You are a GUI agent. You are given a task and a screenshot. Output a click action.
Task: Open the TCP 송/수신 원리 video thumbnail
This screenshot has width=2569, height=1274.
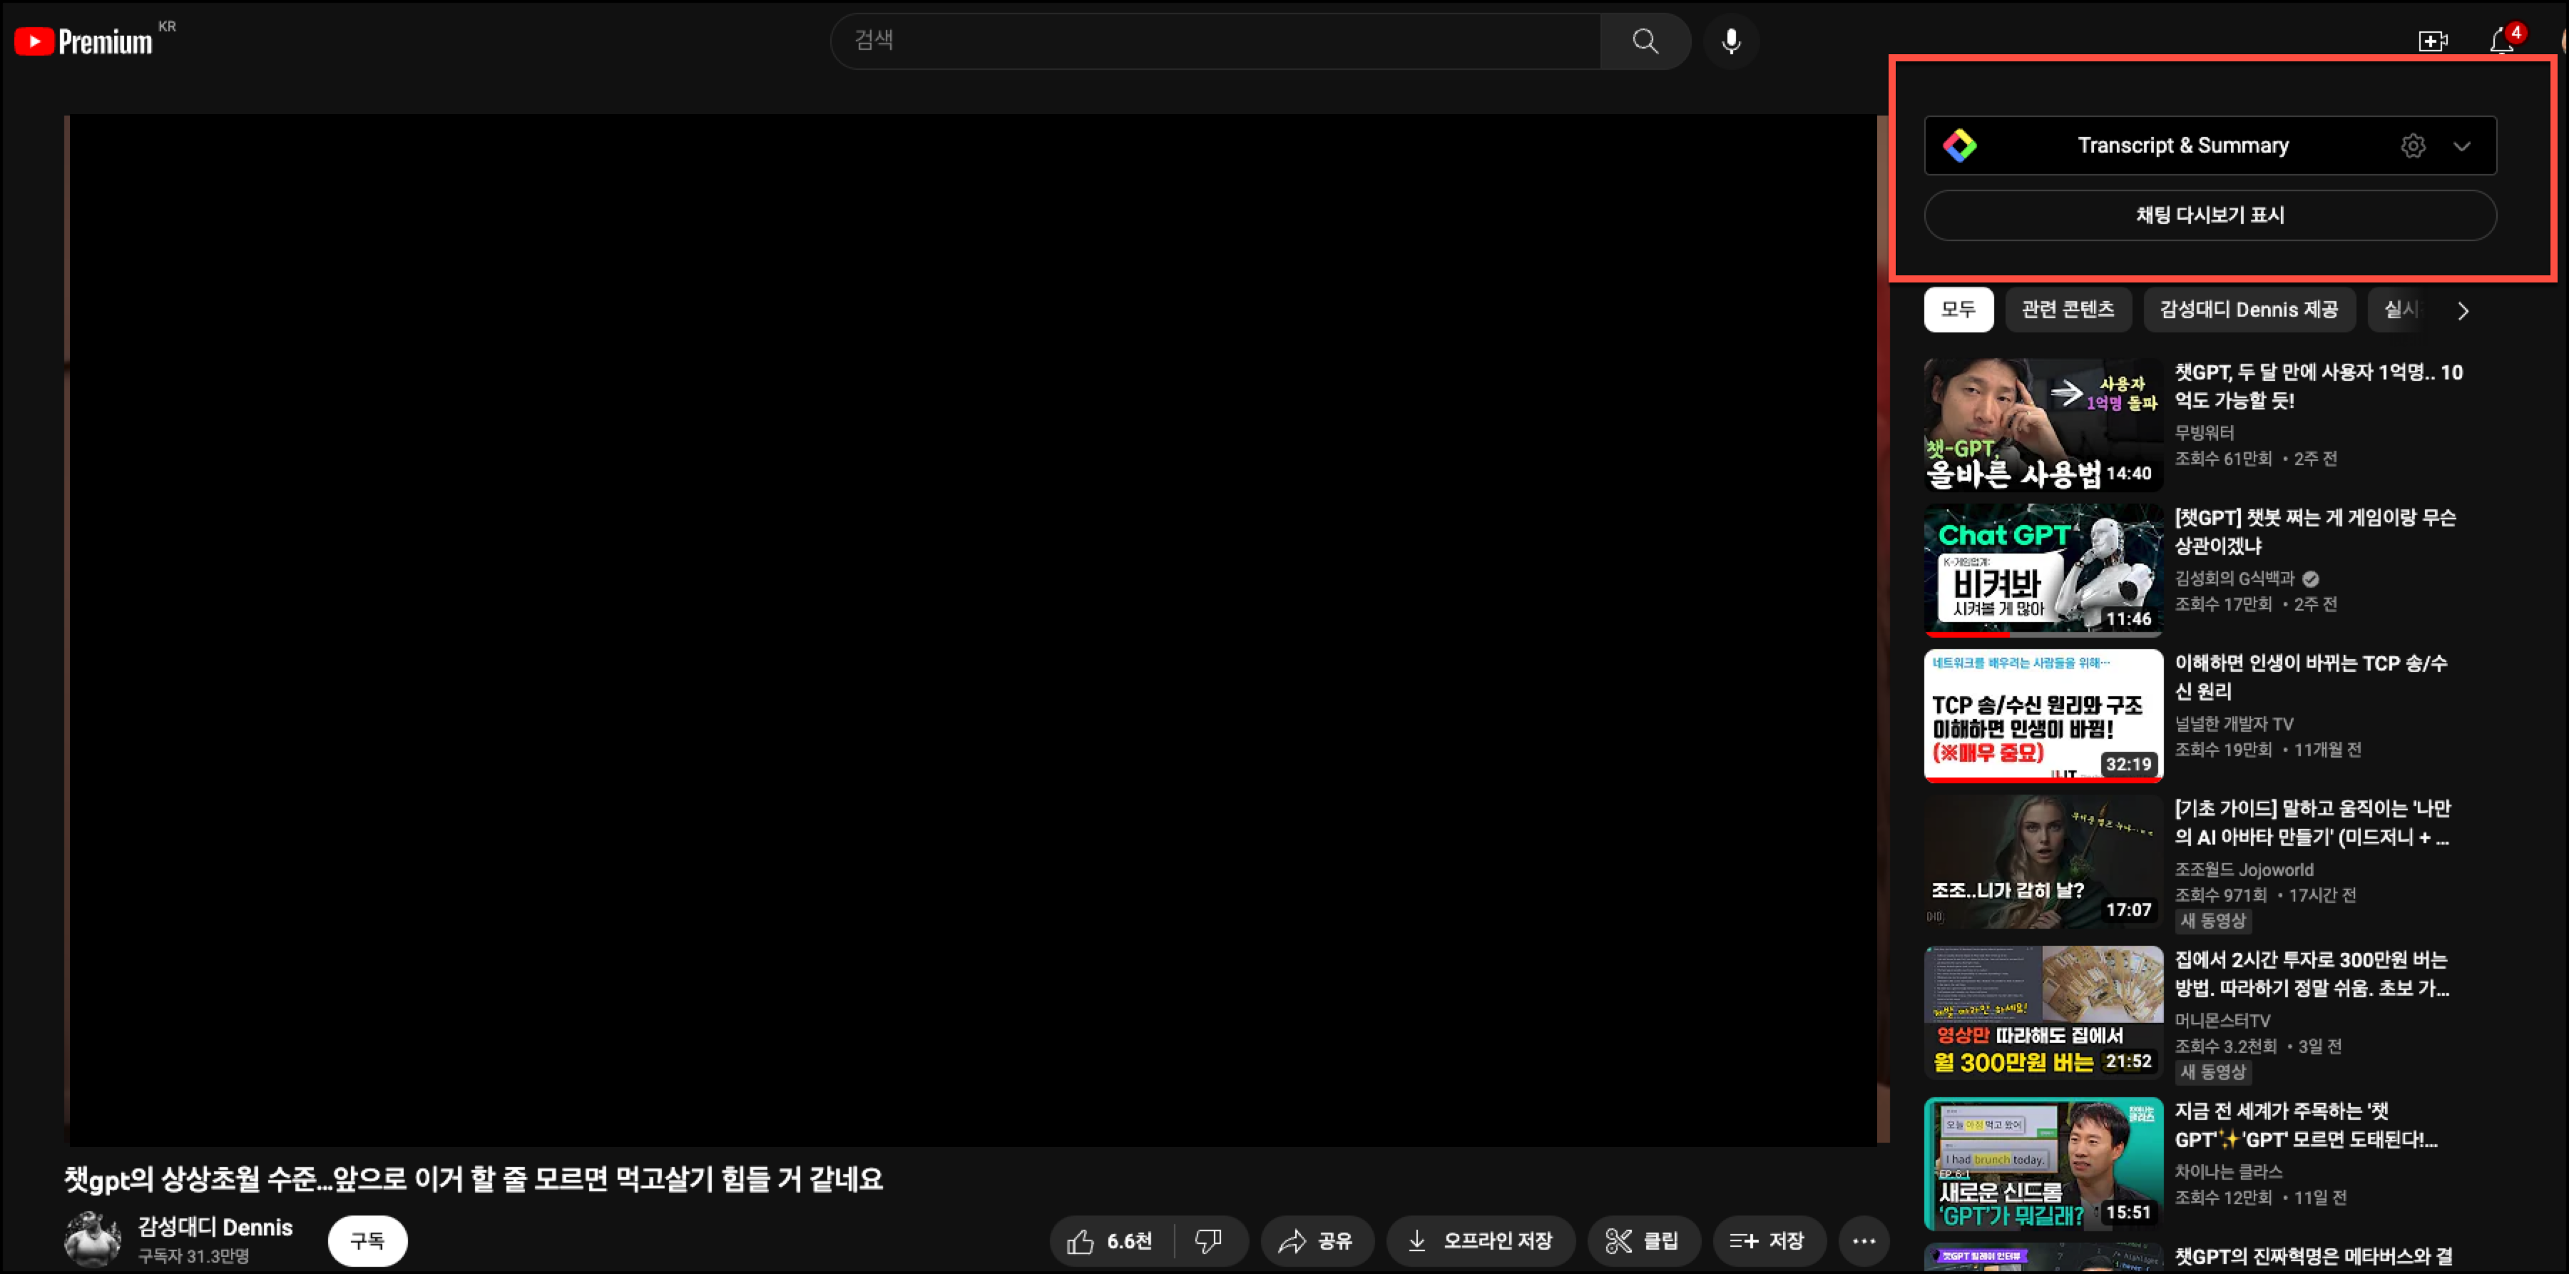click(x=2043, y=714)
